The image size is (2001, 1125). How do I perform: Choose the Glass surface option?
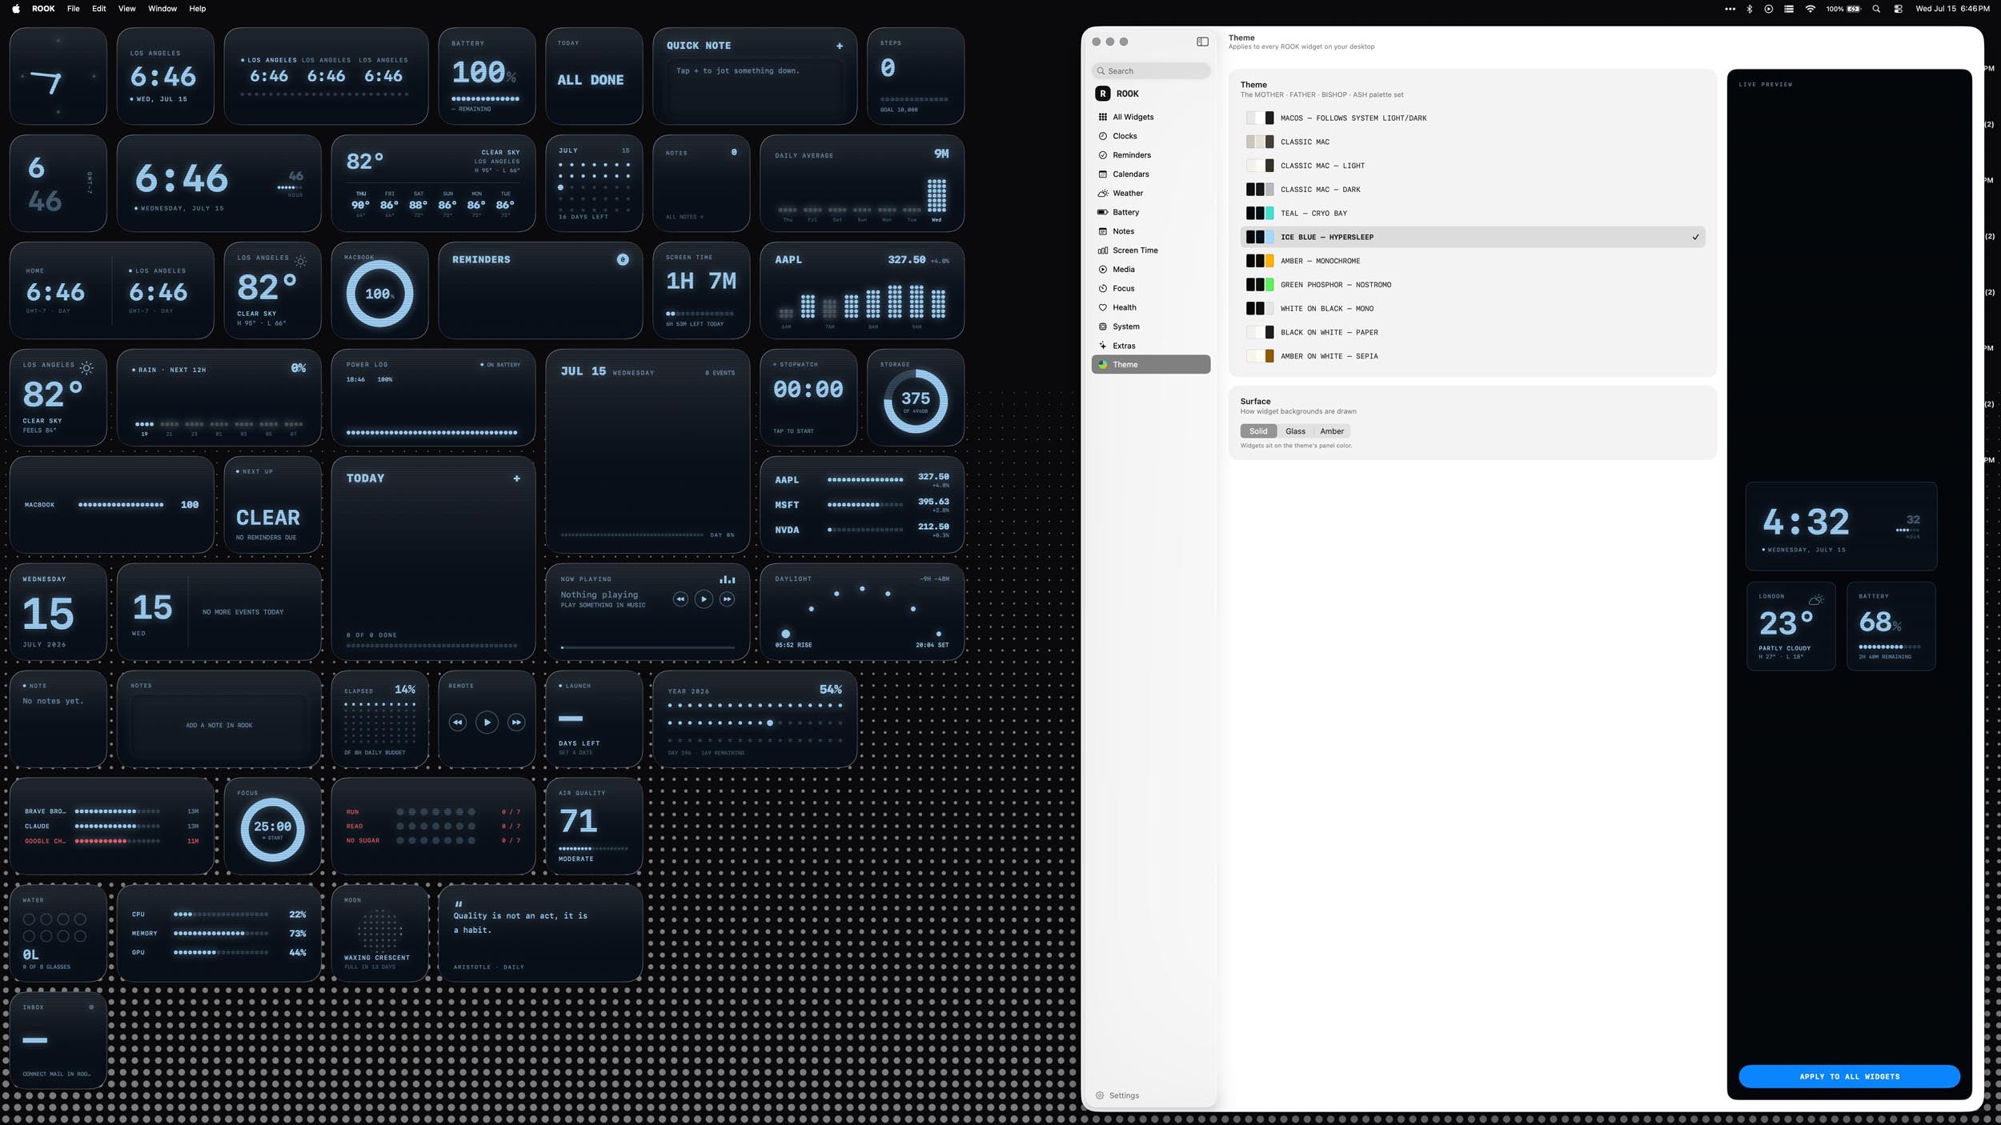(x=1295, y=431)
